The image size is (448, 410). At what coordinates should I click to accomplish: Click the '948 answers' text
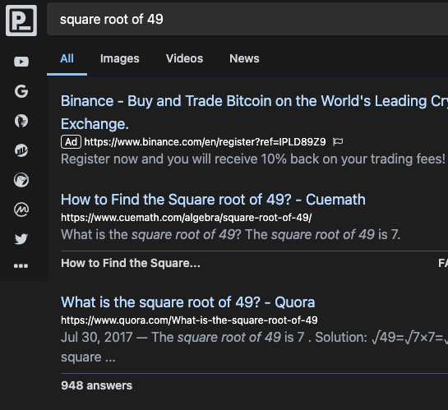pyautogui.click(x=96, y=385)
